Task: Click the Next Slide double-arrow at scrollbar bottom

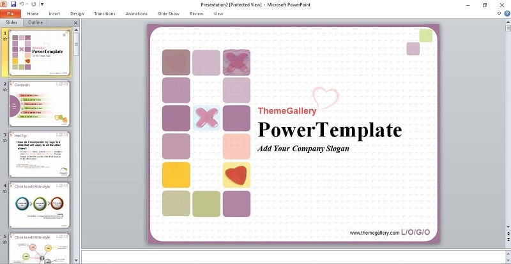Action: coord(508,240)
